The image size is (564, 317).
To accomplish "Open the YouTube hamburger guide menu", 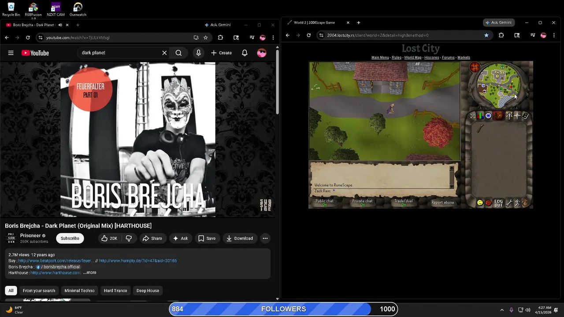I will click(x=11, y=53).
